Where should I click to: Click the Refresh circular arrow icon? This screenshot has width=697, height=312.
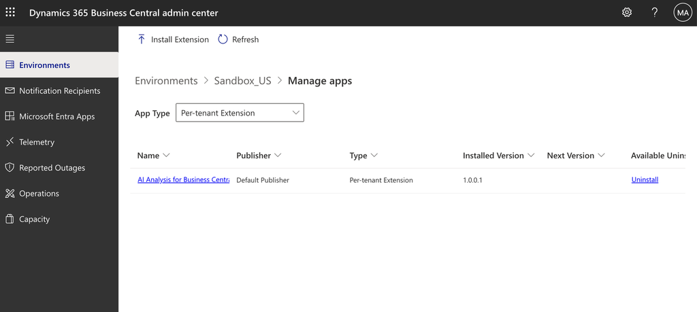[223, 39]
